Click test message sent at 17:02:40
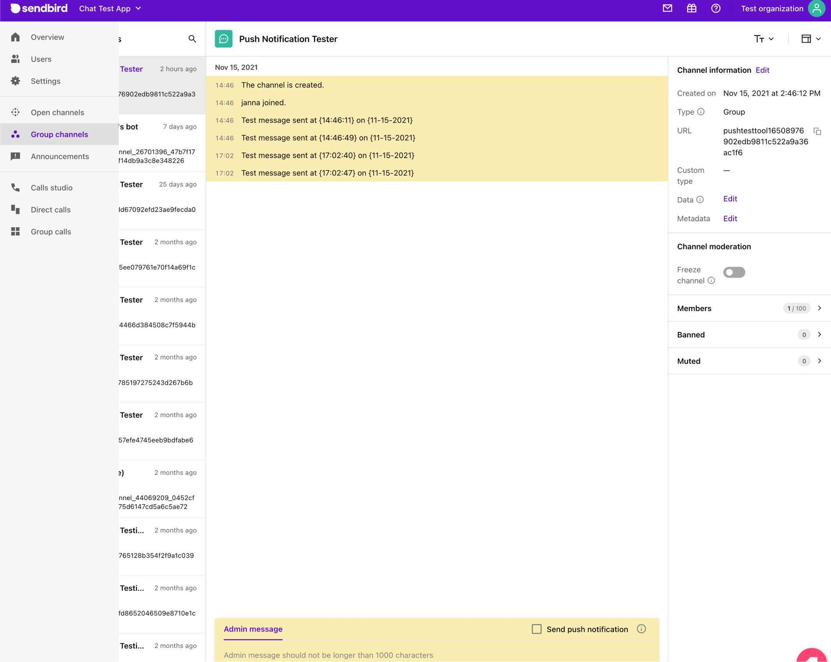Screen dimensions: 831x662 pyautogui.click(x=327, y=155)
